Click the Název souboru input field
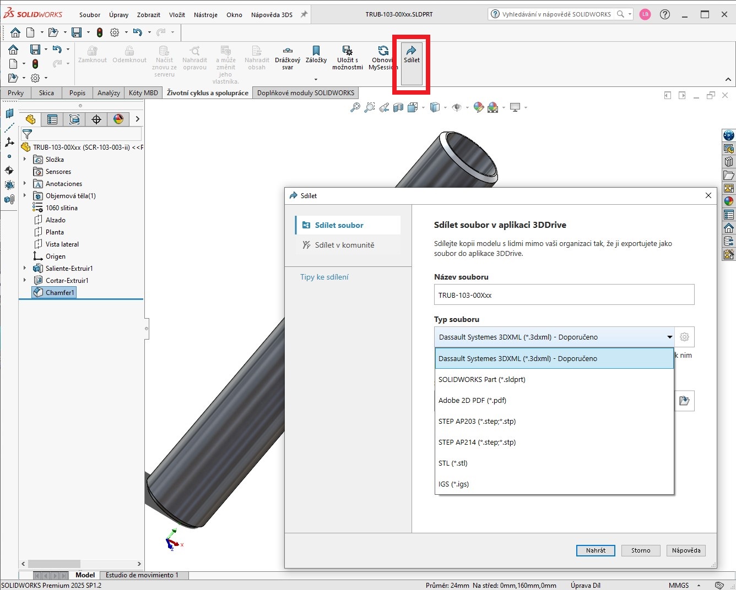736x590 pixels. [x=564, y=294]
